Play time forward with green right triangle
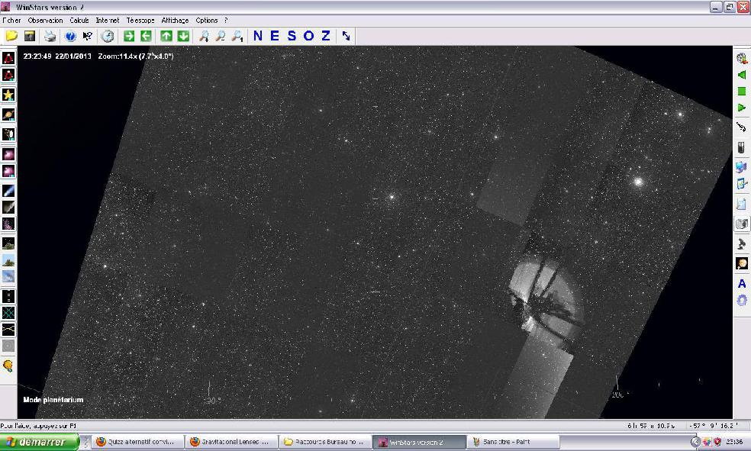Viewport: 751px width, 451px height. (x=741, y=108)
